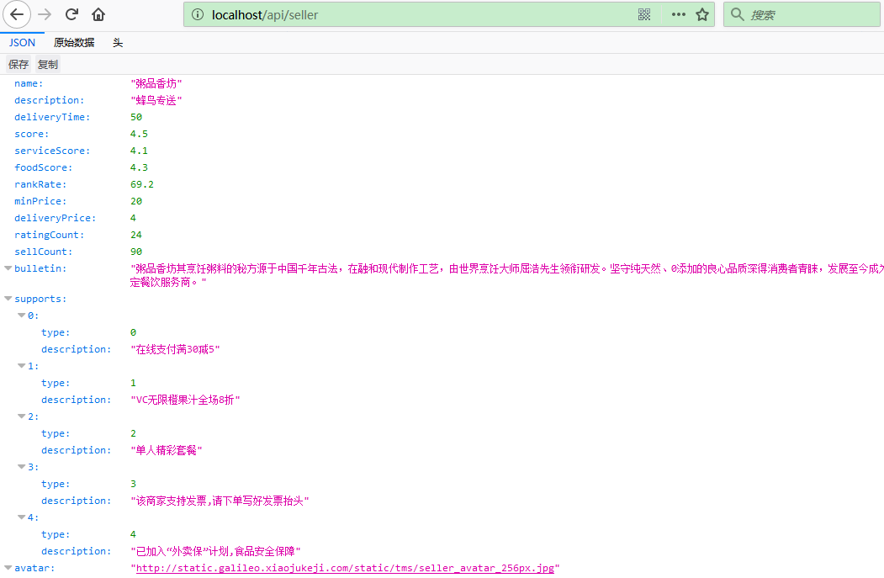Switch to the 原始数据 raw data tab

click(x=74, y=43)
